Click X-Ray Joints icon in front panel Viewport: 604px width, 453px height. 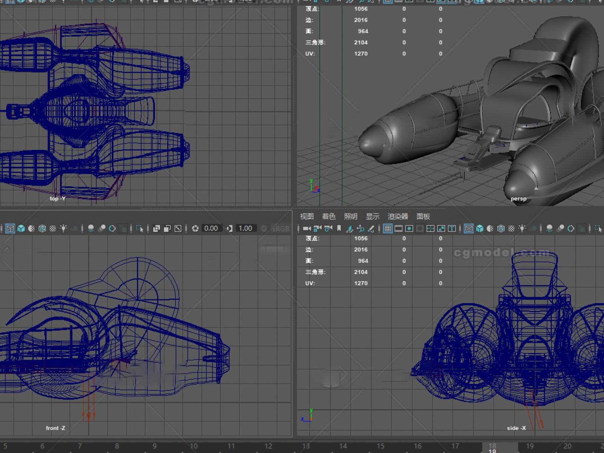(x=178, y=228)
